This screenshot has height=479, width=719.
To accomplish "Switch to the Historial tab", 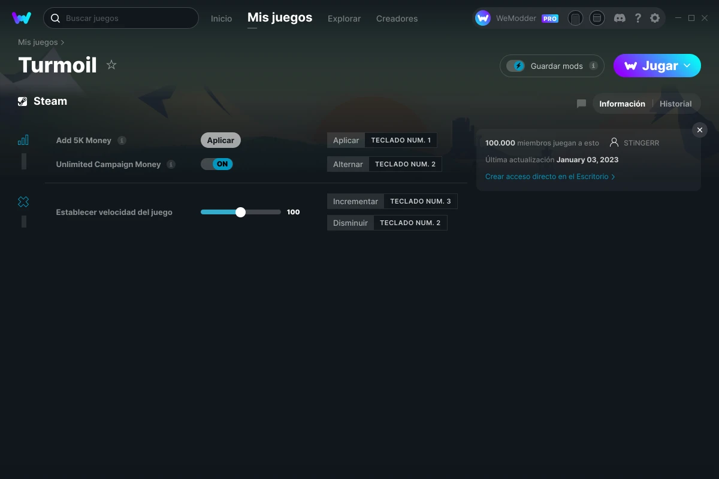I will (675, 104).
